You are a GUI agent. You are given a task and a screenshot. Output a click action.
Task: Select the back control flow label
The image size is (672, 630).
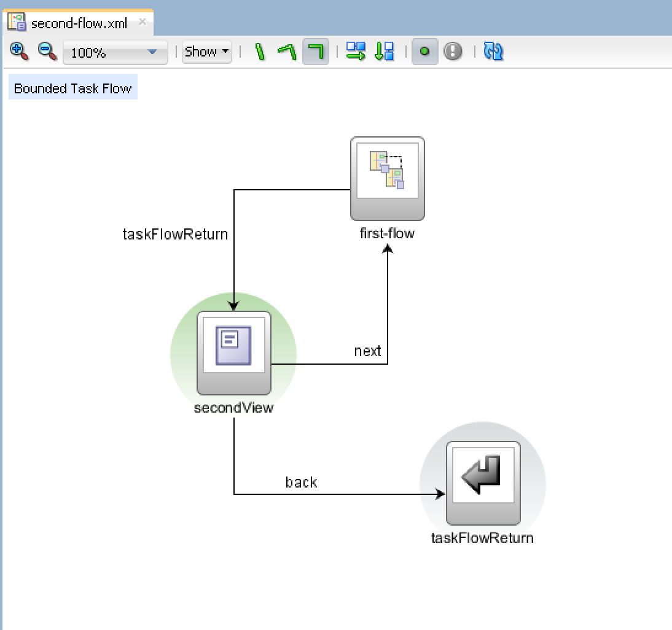click(300, 482)
